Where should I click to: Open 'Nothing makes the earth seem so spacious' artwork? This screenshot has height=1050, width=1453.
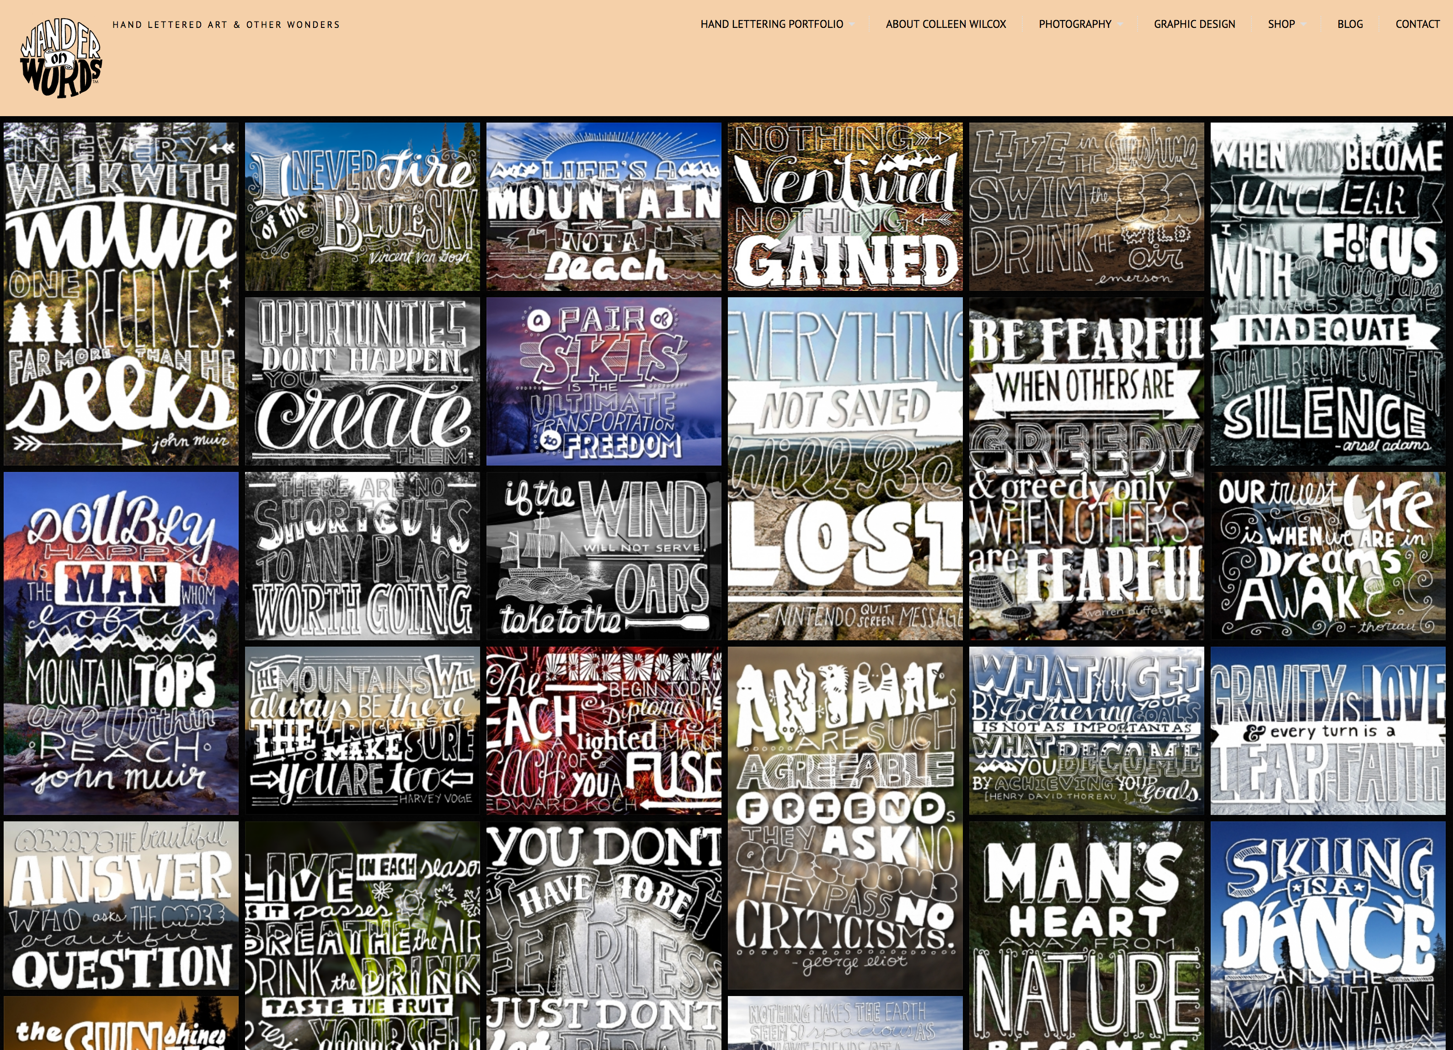[x=845, y=1023]
